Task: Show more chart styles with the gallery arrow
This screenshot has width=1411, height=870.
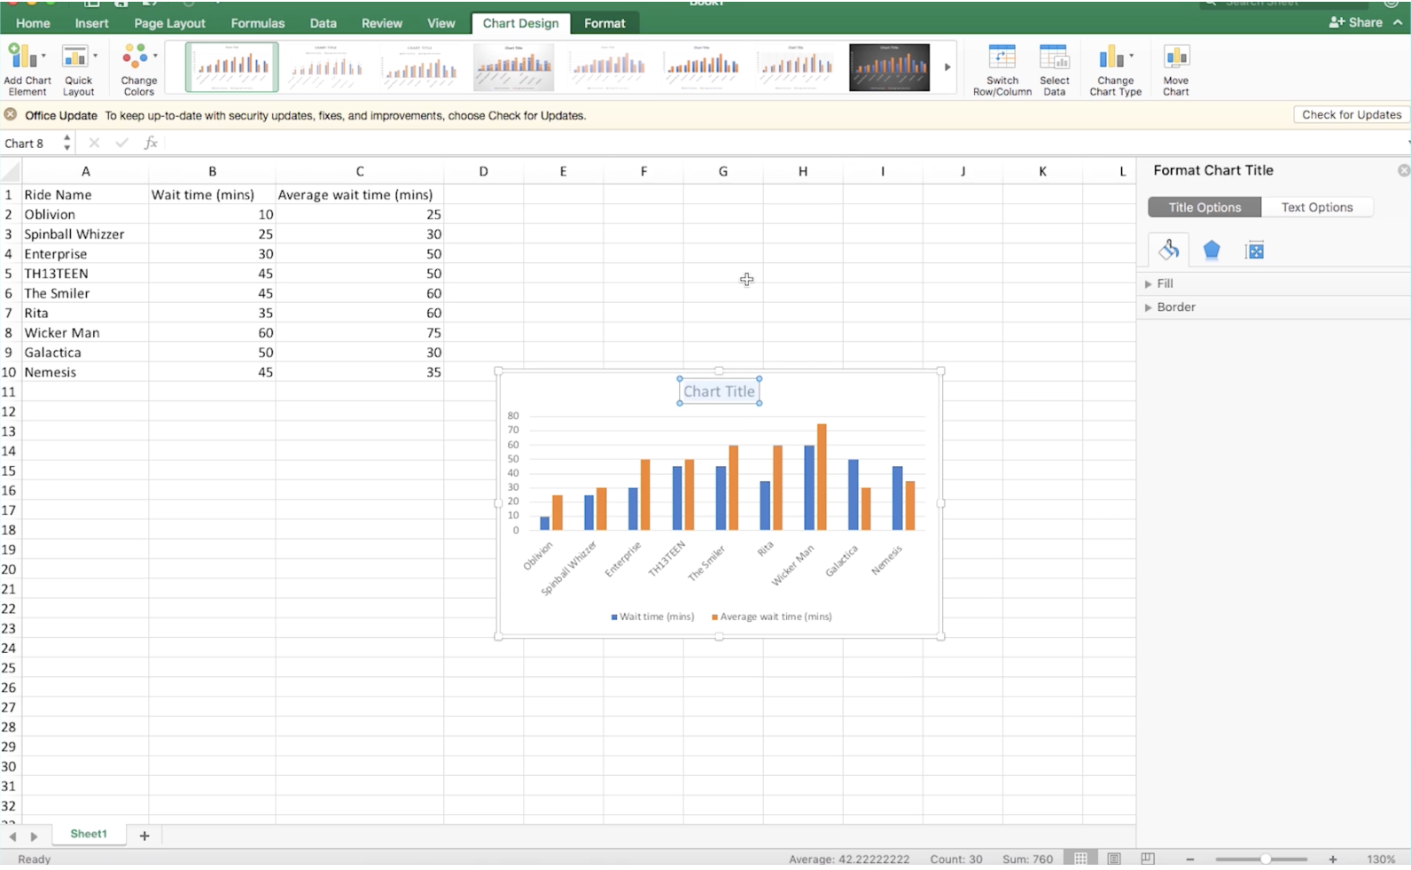Action: click(x=947, y=67)
